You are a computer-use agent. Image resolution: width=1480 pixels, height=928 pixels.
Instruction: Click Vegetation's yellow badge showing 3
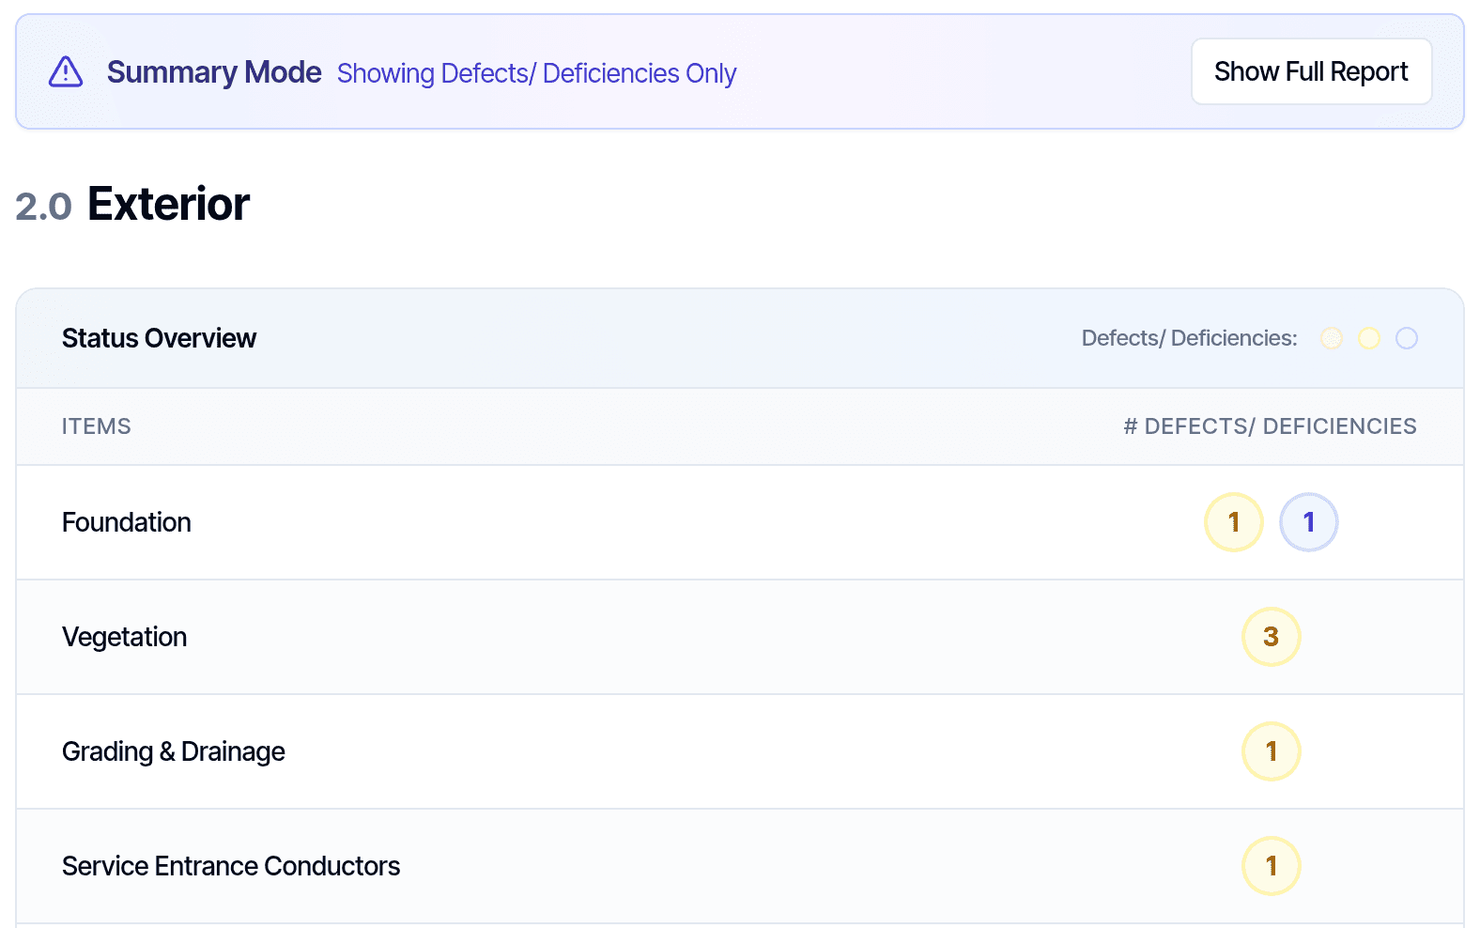tap(1272, 637)
